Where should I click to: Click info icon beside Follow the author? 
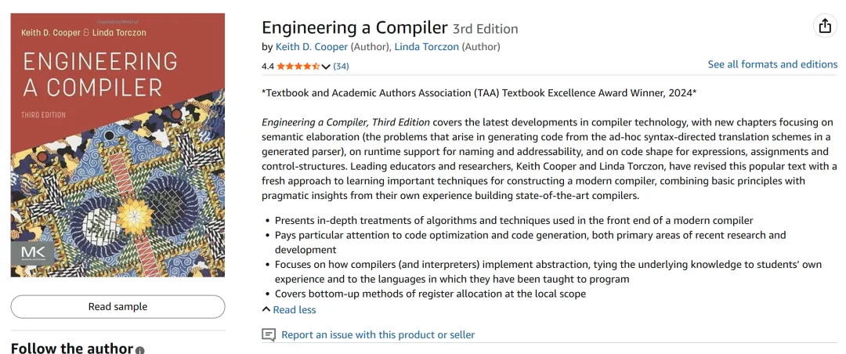pyautogui.click(x=140, y=350)
